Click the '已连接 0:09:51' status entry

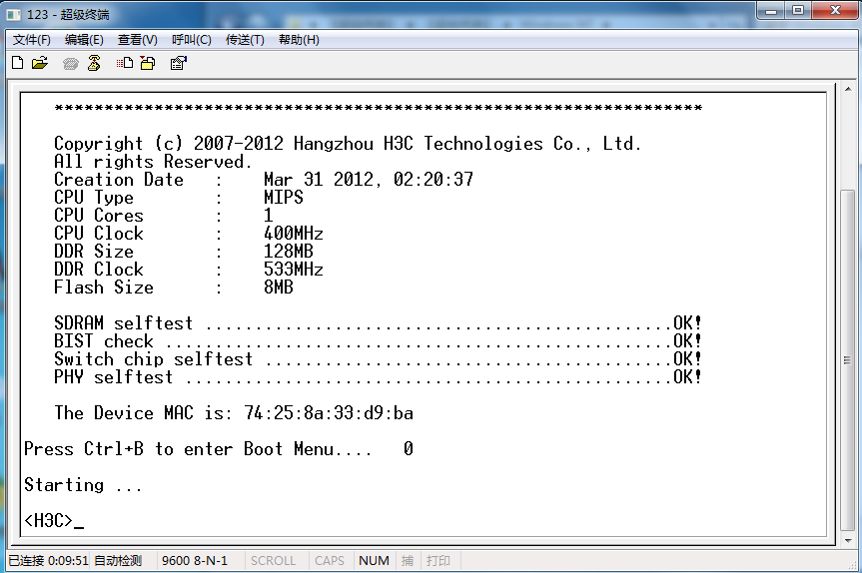click(x=48, y=560)
